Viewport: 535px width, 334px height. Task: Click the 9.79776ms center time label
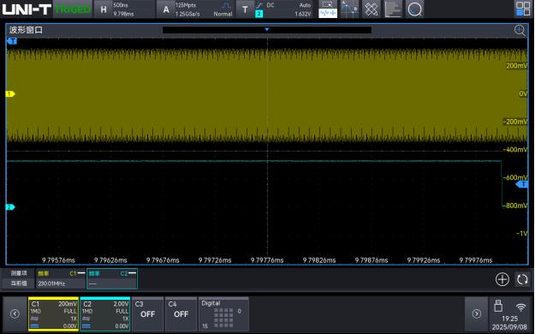[267, 260]
